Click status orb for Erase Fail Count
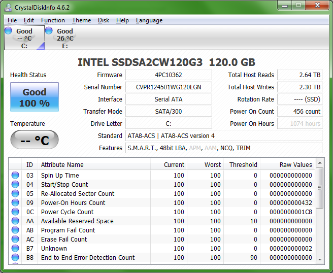Image resolution: width=333 pixels, height=273 pixels. click(15, 239)
